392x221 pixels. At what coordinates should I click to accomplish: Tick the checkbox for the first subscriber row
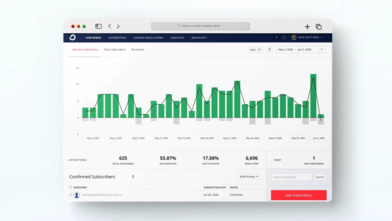click(x=70, y=195)
